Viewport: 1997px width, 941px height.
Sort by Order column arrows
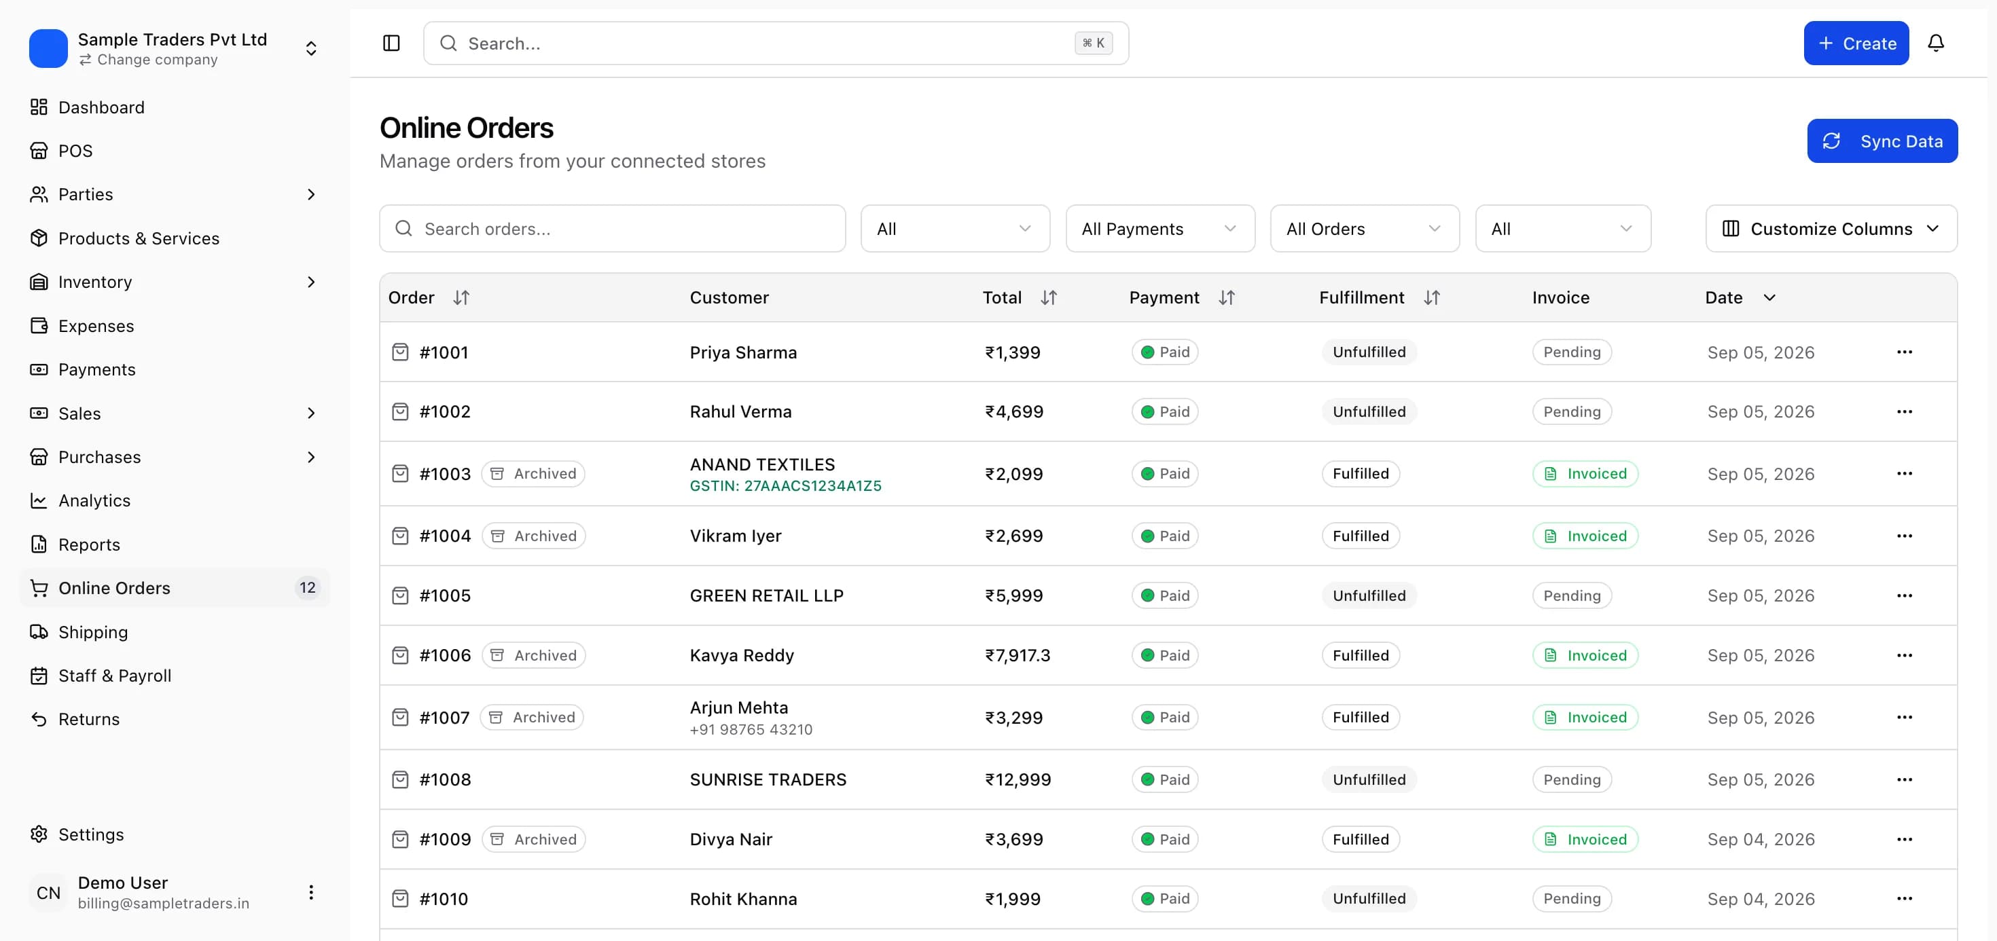pos(461,297)
